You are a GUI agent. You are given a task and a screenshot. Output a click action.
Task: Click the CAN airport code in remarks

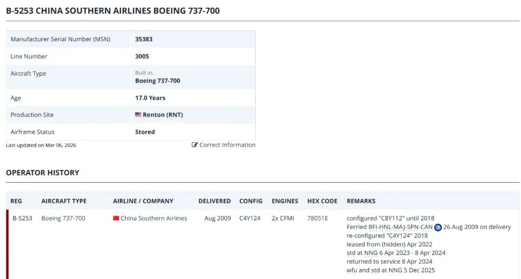[x=426, y=227]
